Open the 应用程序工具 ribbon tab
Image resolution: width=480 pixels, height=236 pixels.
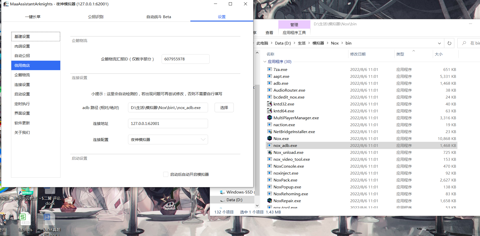point(294,33)
